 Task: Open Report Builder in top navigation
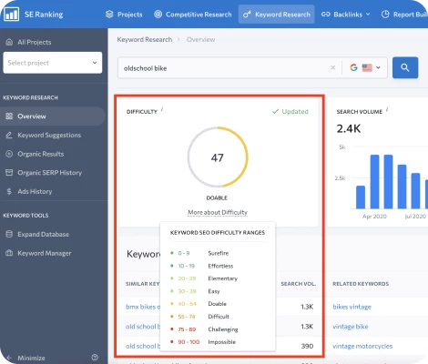404,15
